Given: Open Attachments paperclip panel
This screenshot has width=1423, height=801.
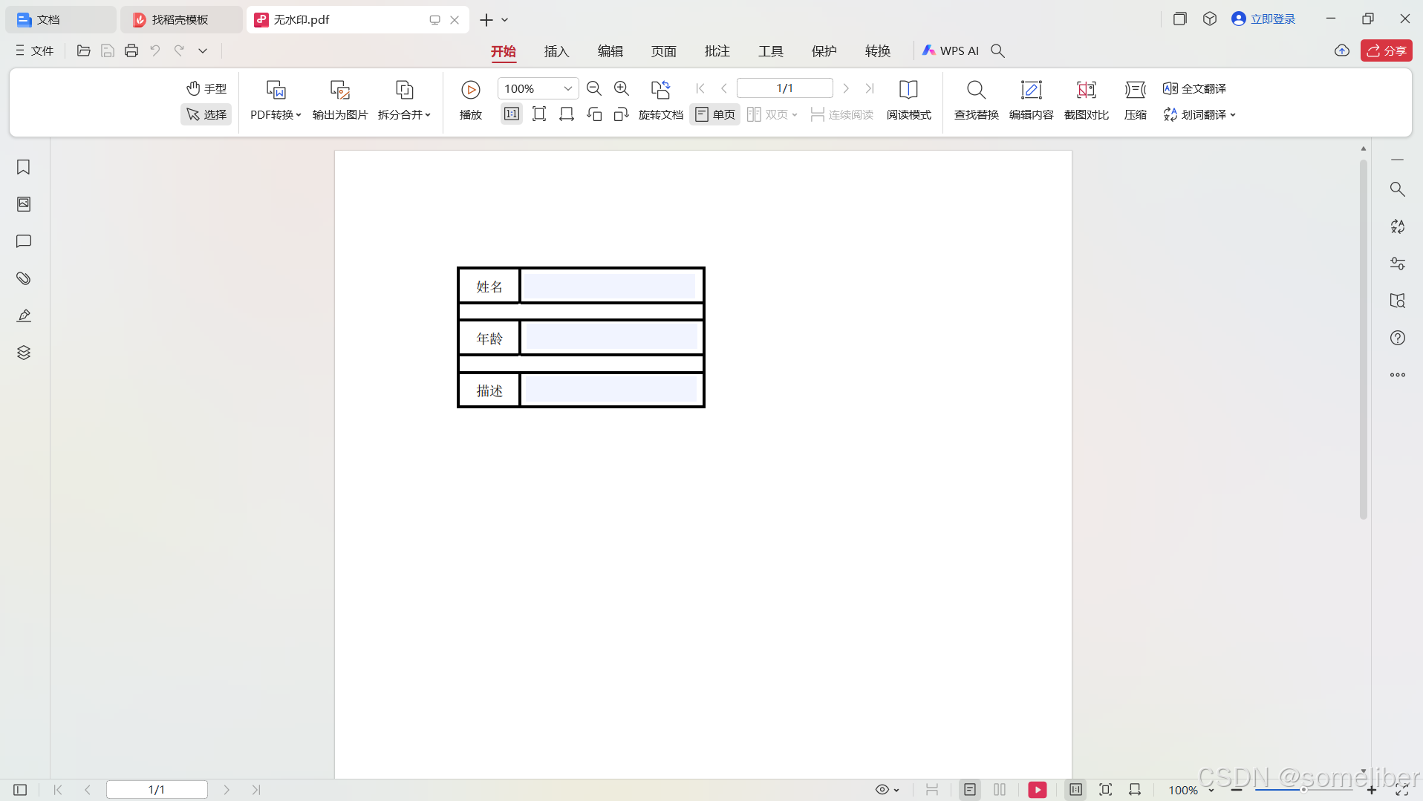Looking at the screenshot, I should pyautogui.click(x=24, y=278).
